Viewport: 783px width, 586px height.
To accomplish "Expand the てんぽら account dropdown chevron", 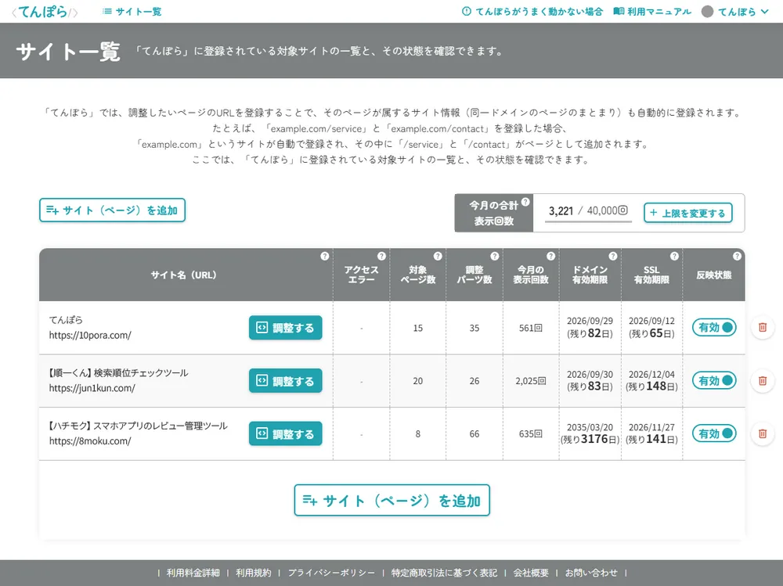I will click(764, 12).
